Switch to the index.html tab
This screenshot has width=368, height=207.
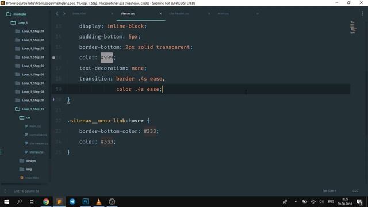click(x=79, y=14)
